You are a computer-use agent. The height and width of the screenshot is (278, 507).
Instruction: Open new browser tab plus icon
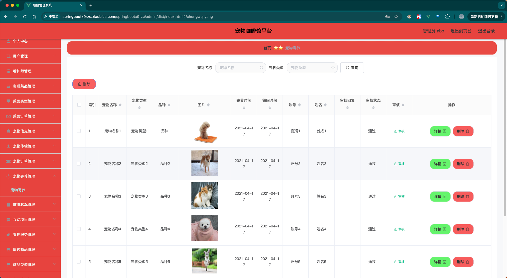click(x=91, y=5)
